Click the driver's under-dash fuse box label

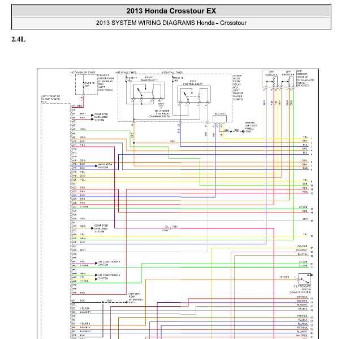[106, 83]
